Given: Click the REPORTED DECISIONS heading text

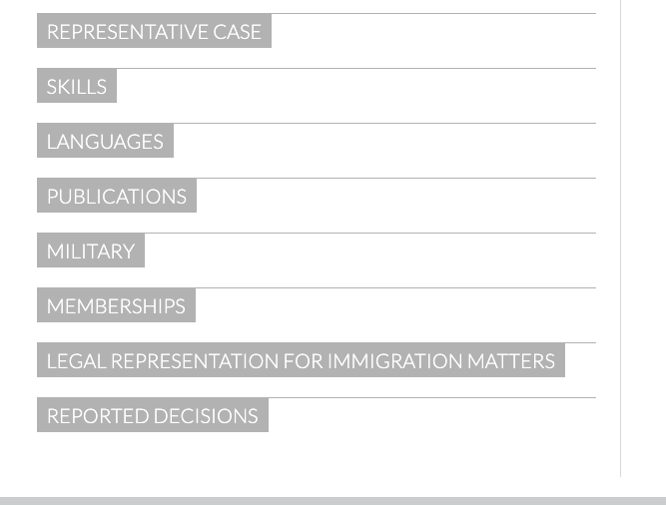Looking at the screenshot, I should point(153,416).
